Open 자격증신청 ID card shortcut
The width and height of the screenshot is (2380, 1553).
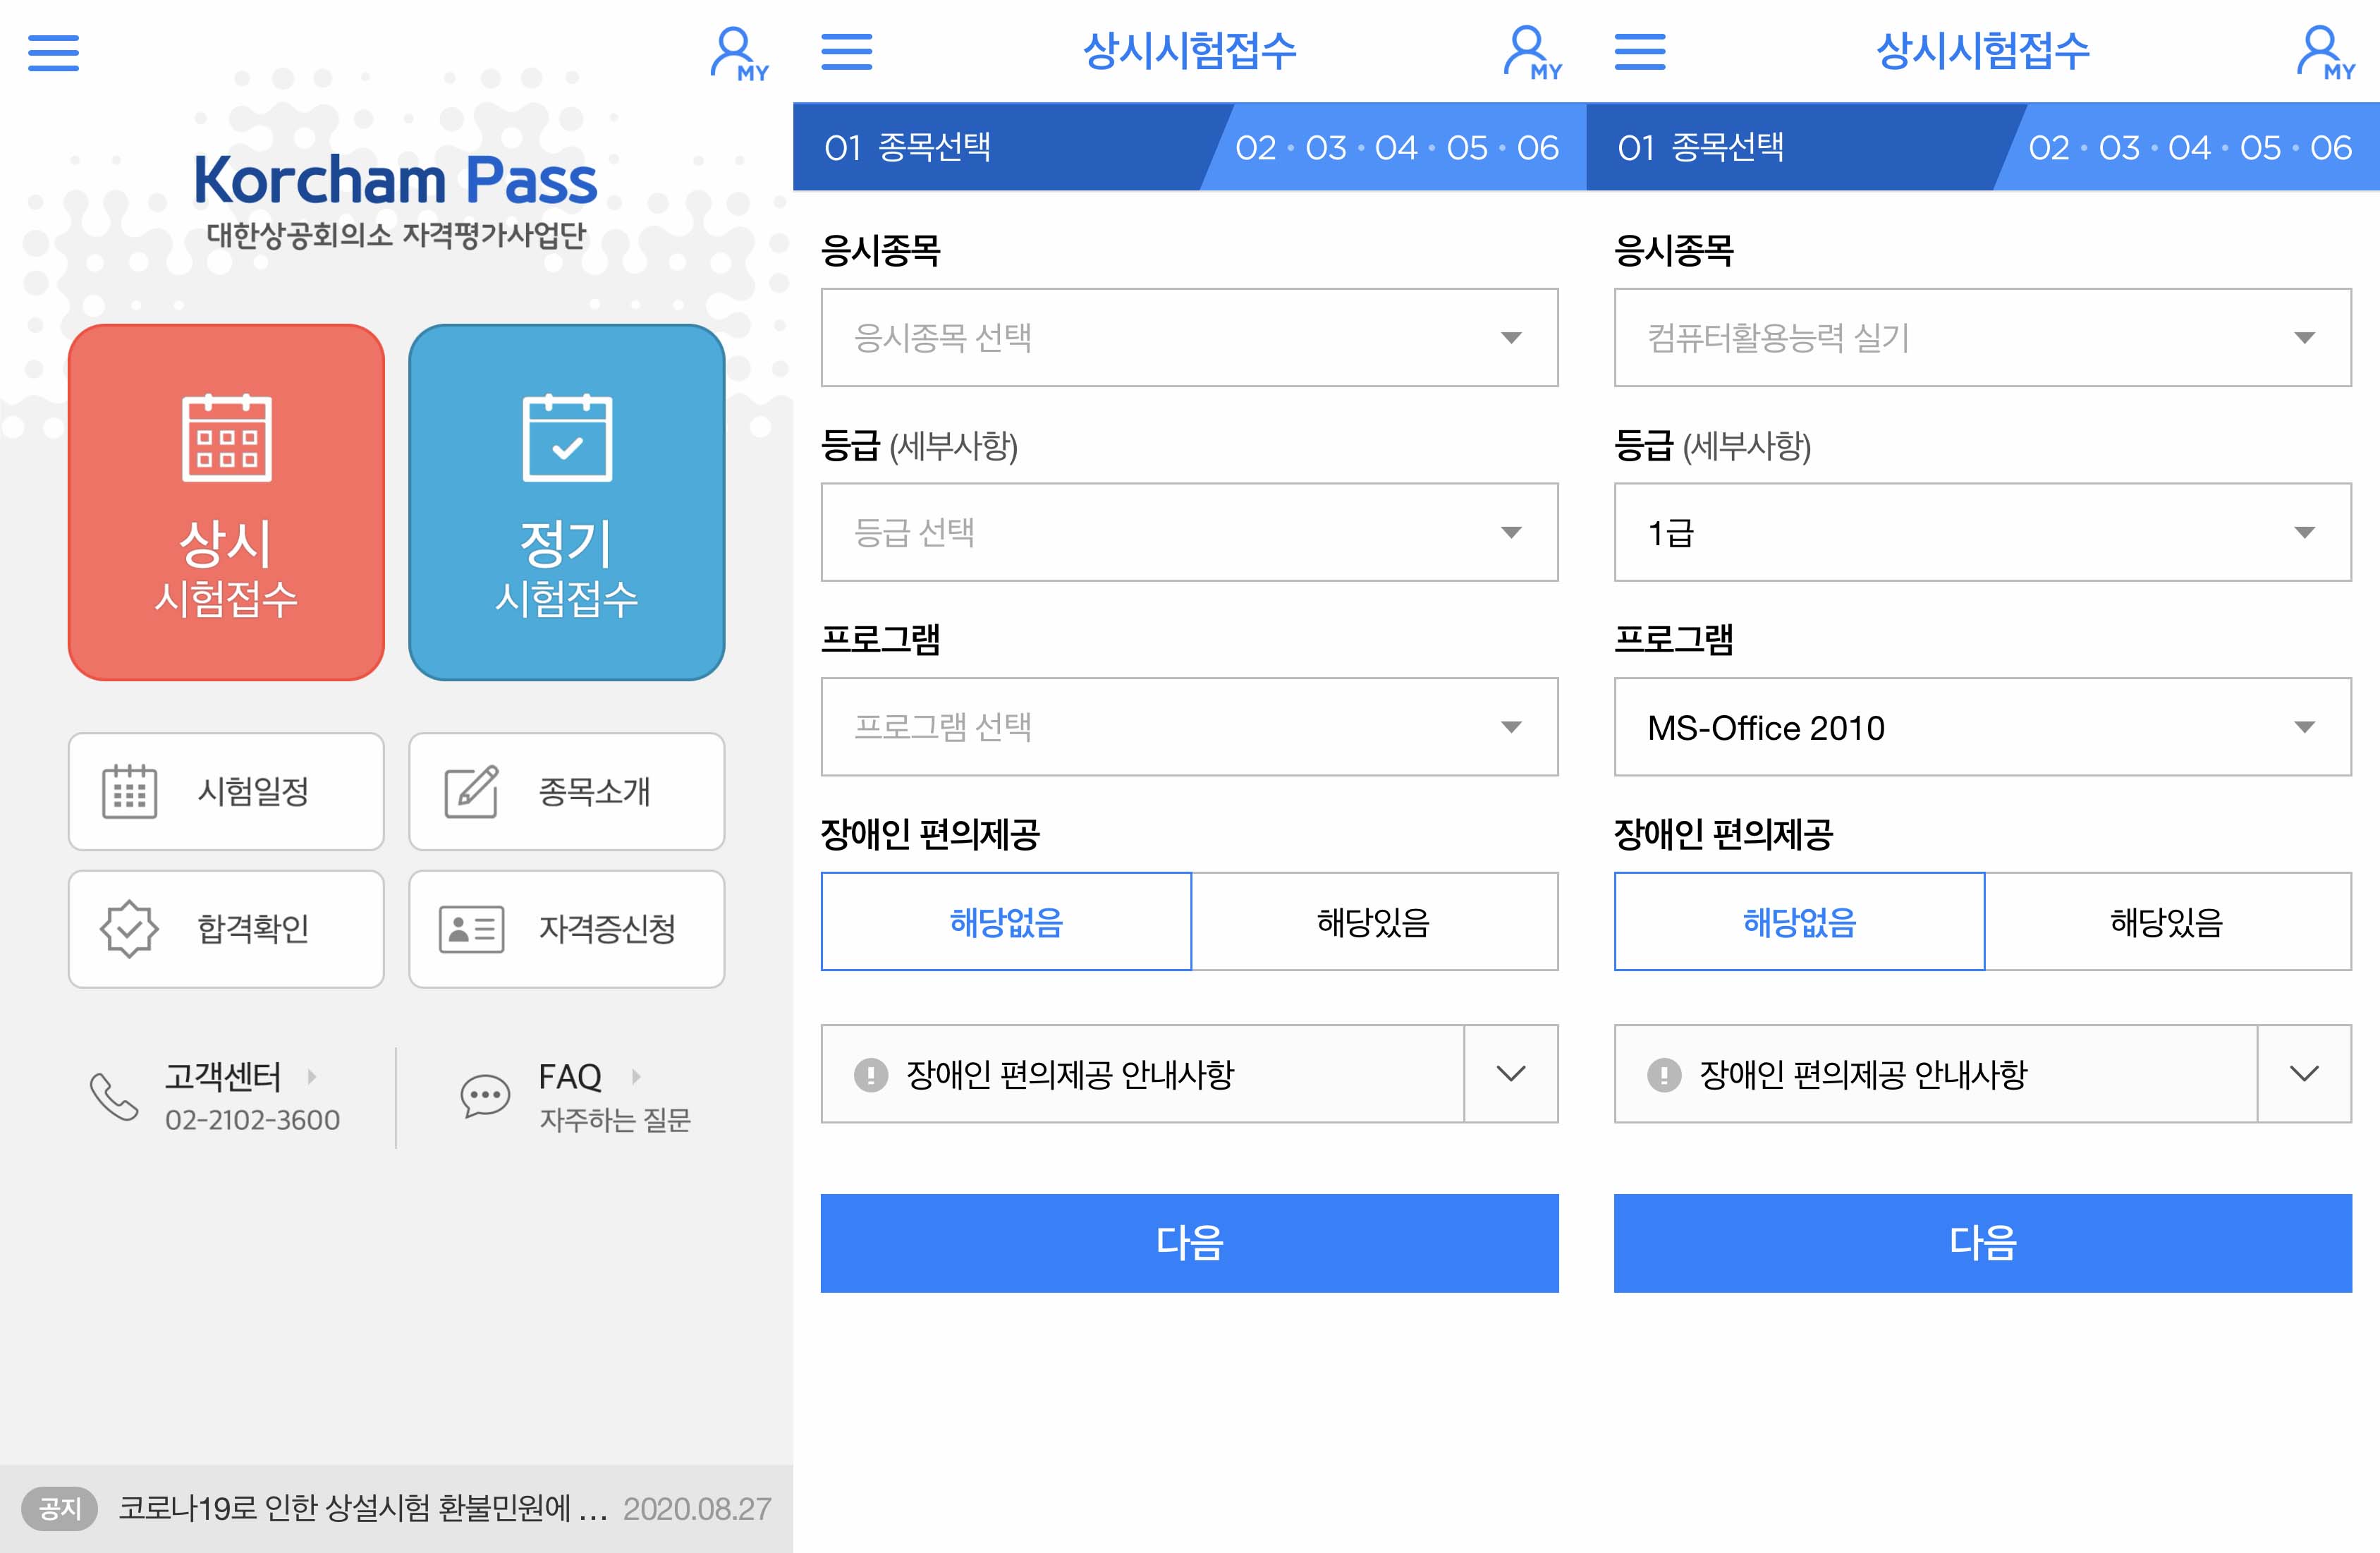[566, 929]
